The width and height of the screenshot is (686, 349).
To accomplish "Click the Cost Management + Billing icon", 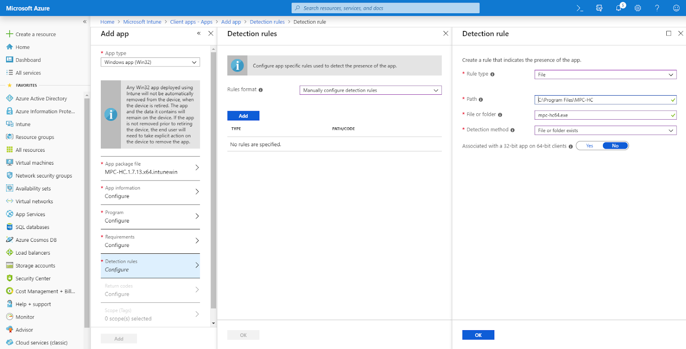I will (9, 291).
